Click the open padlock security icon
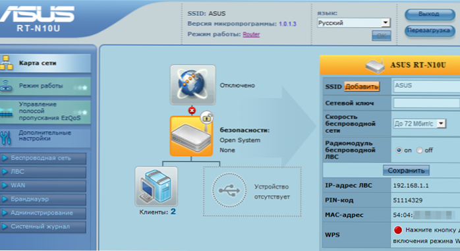This screenshot has width=460, height=251. tap(207, 117)
